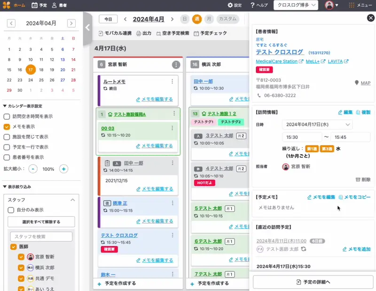Open 空き予定検索 search
The image size is (376, 291).
pos(172,33)
